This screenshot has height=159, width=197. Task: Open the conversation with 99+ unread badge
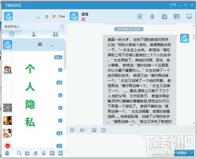click(33, 57)
